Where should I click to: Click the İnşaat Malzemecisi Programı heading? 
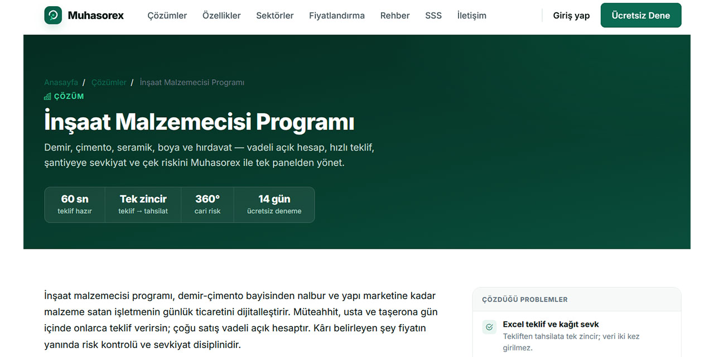tap(199, 122)
